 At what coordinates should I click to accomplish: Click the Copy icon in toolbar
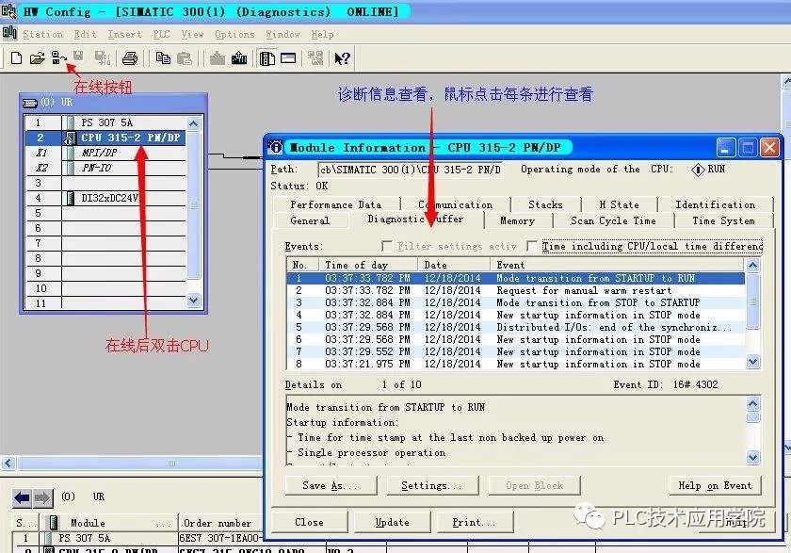[163, 58]
